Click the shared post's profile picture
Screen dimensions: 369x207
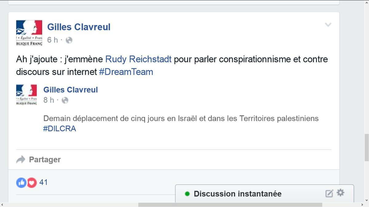tap(26, 95)
